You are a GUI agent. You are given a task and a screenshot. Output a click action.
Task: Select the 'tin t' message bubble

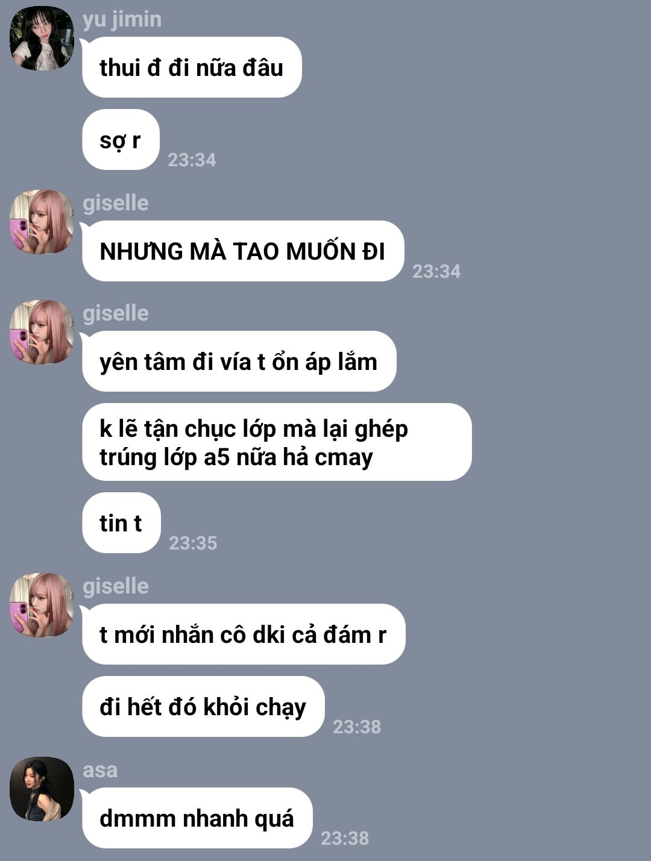point(121,523)
